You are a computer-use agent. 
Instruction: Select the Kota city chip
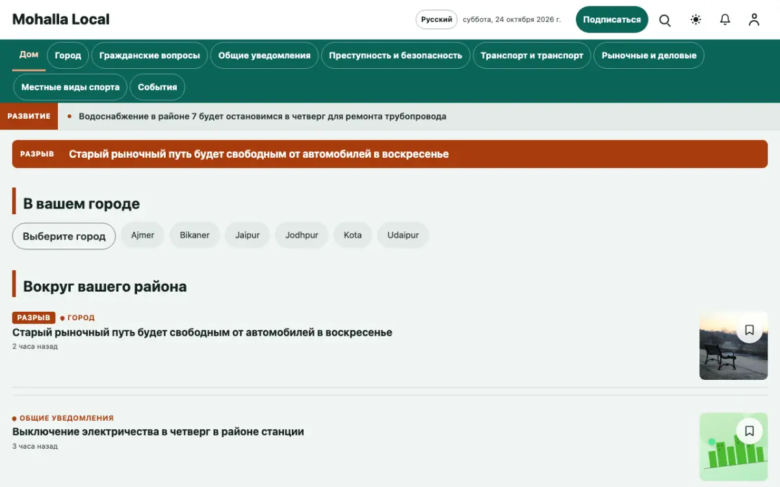[353, 235]
